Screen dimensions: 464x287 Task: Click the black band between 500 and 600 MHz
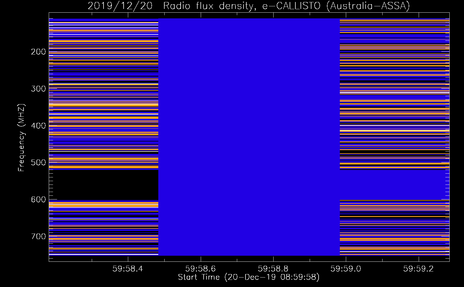[104, 185]
